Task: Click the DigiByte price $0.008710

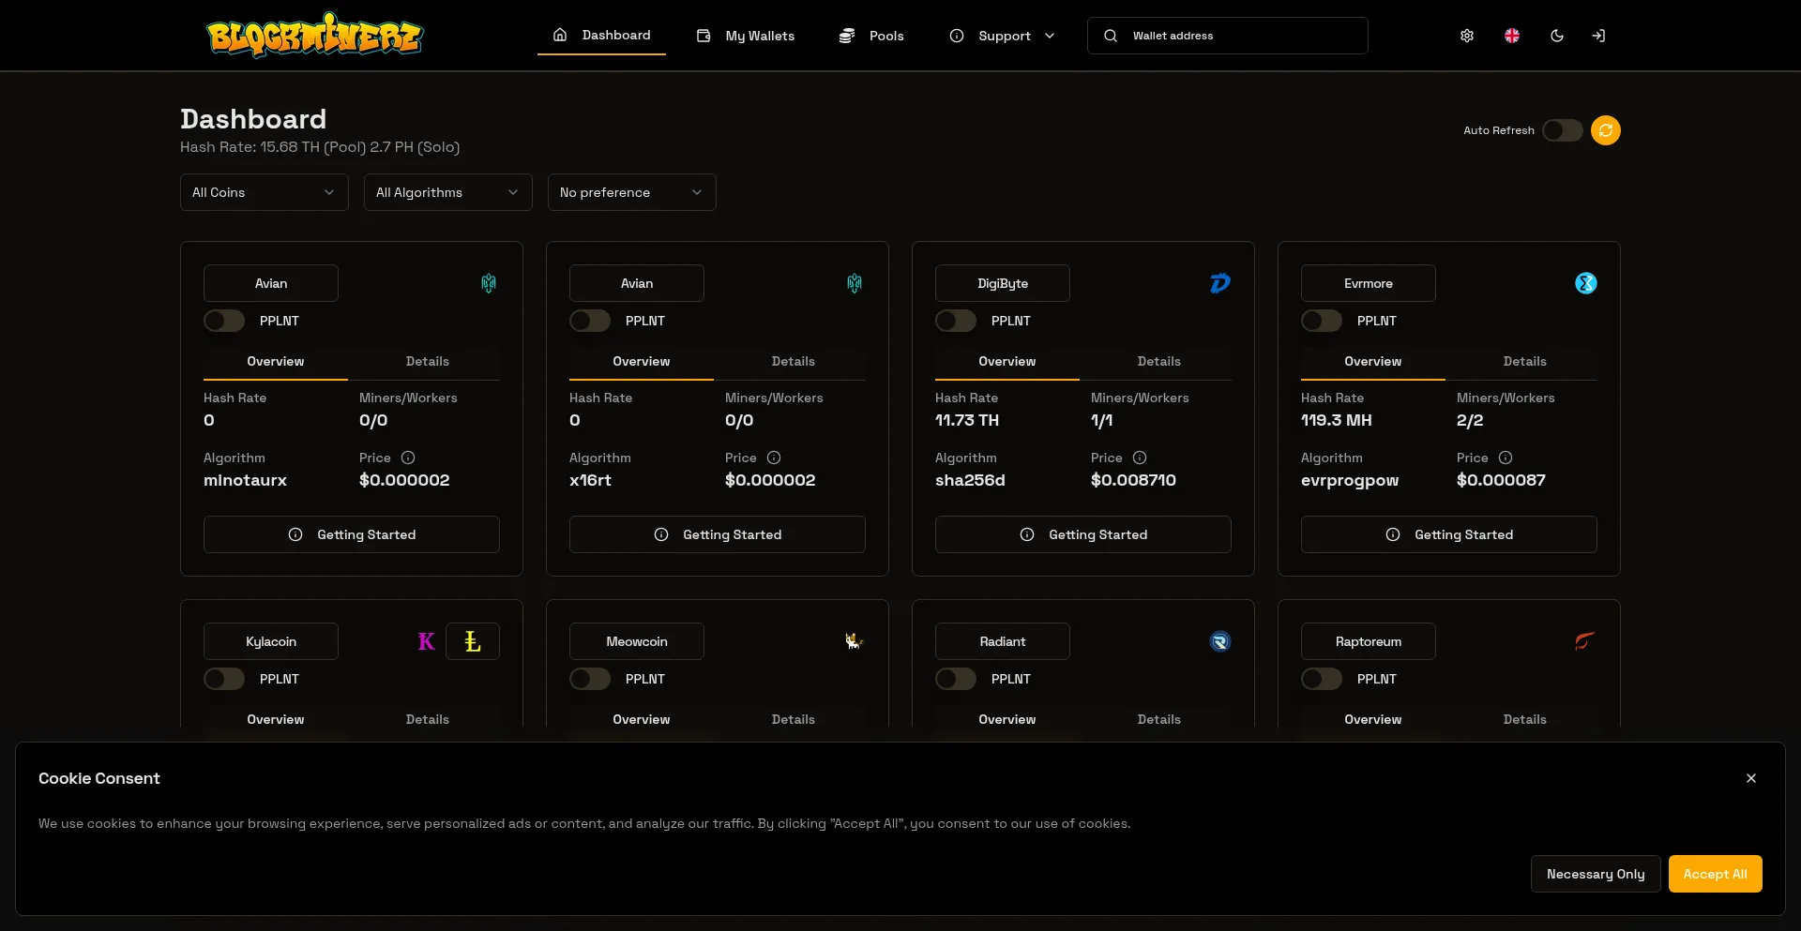Action: [1133, 480]
